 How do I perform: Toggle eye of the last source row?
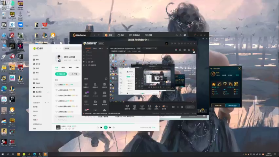[84, 65]
